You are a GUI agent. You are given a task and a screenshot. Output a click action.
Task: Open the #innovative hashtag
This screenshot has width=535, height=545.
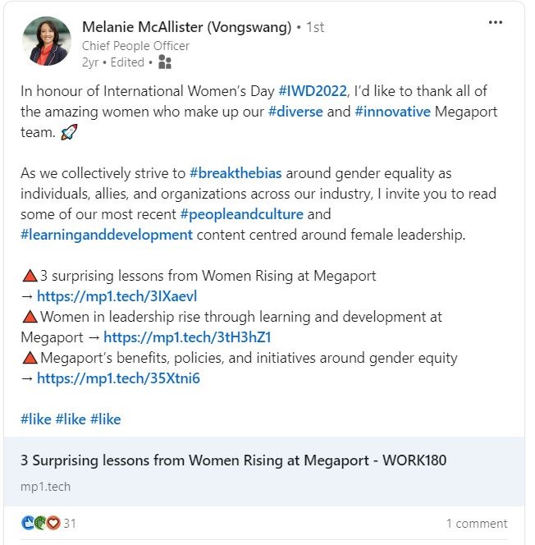pyautogui.click(x=392, y=112)
